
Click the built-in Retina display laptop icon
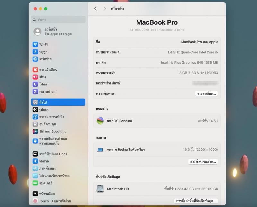(x=100, y=149)
